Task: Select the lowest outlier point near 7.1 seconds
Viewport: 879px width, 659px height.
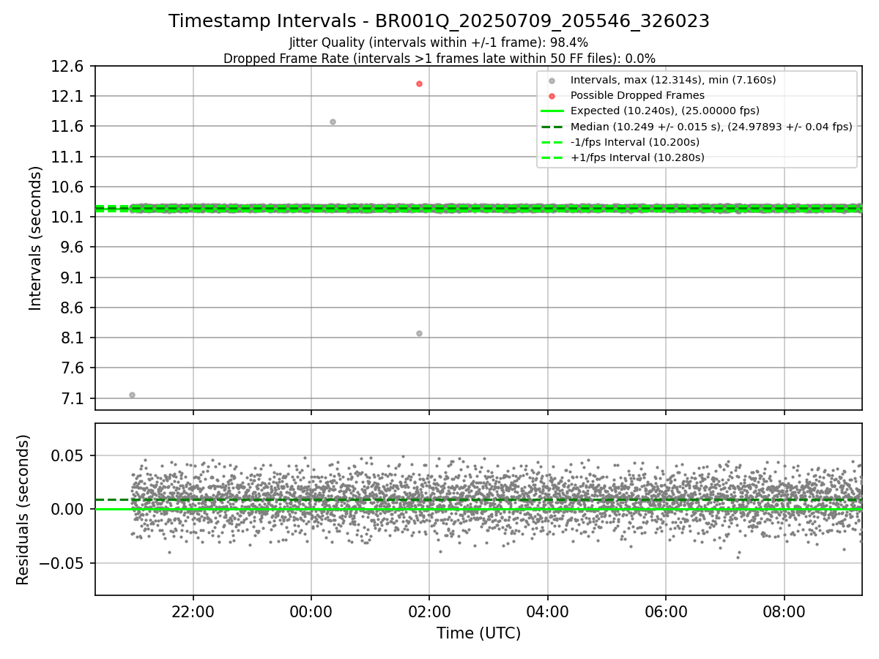Action: (x=132, y=395)
